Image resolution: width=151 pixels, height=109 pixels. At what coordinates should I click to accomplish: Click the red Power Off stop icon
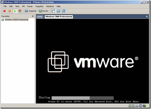coord(4,11)
